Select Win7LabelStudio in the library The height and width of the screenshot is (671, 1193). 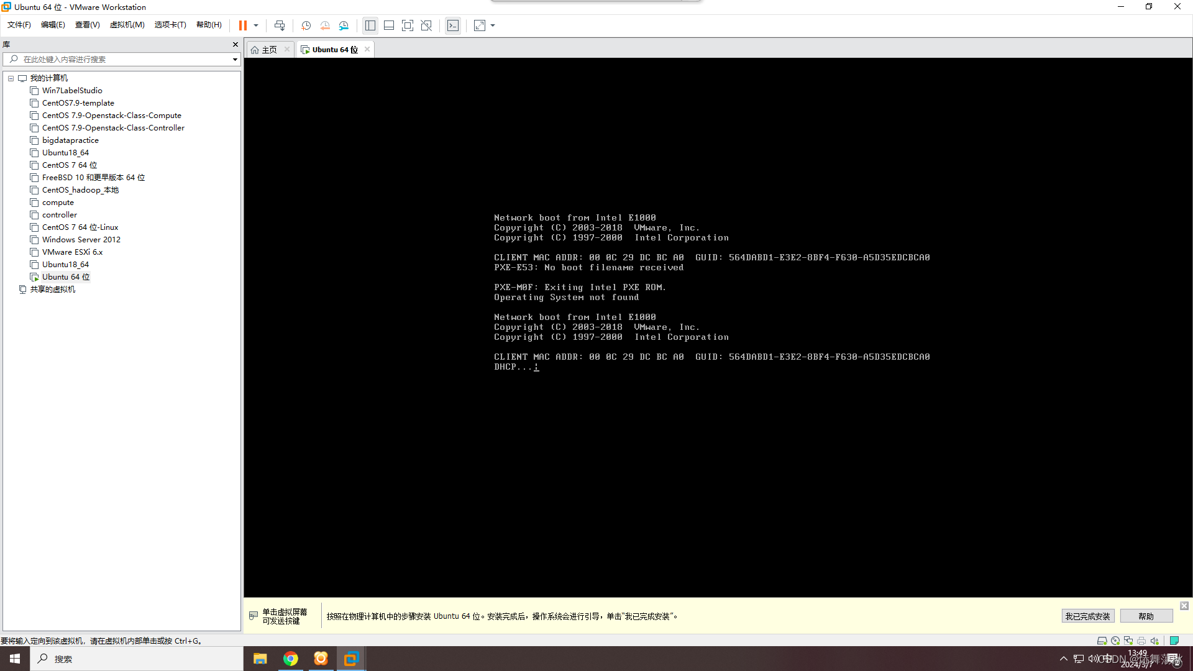72,91
